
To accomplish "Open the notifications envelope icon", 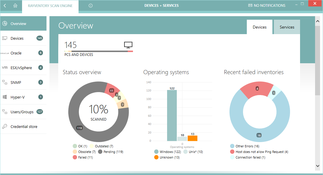I will point(250,6).
